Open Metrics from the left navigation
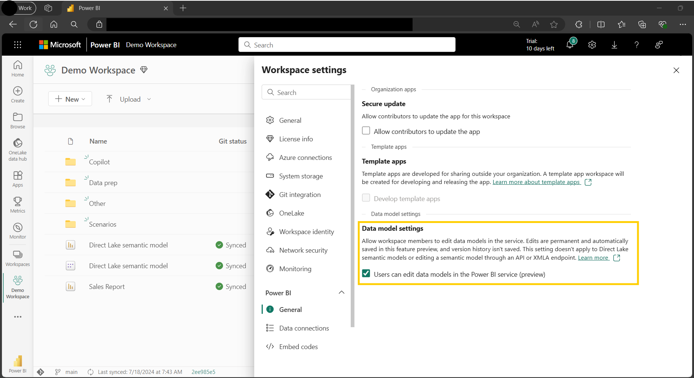This screenshot has width=694, height=378. [17, 205]
